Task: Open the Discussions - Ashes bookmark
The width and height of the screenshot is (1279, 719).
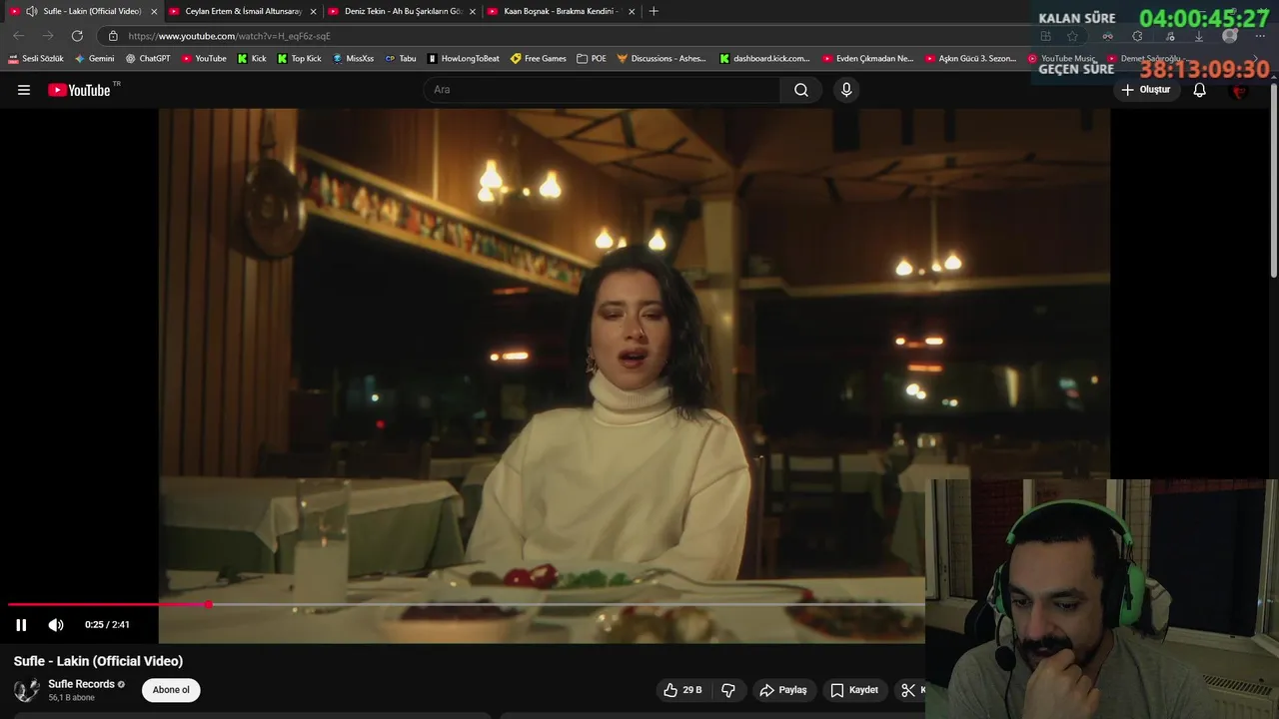Action: tap(661, 59)
